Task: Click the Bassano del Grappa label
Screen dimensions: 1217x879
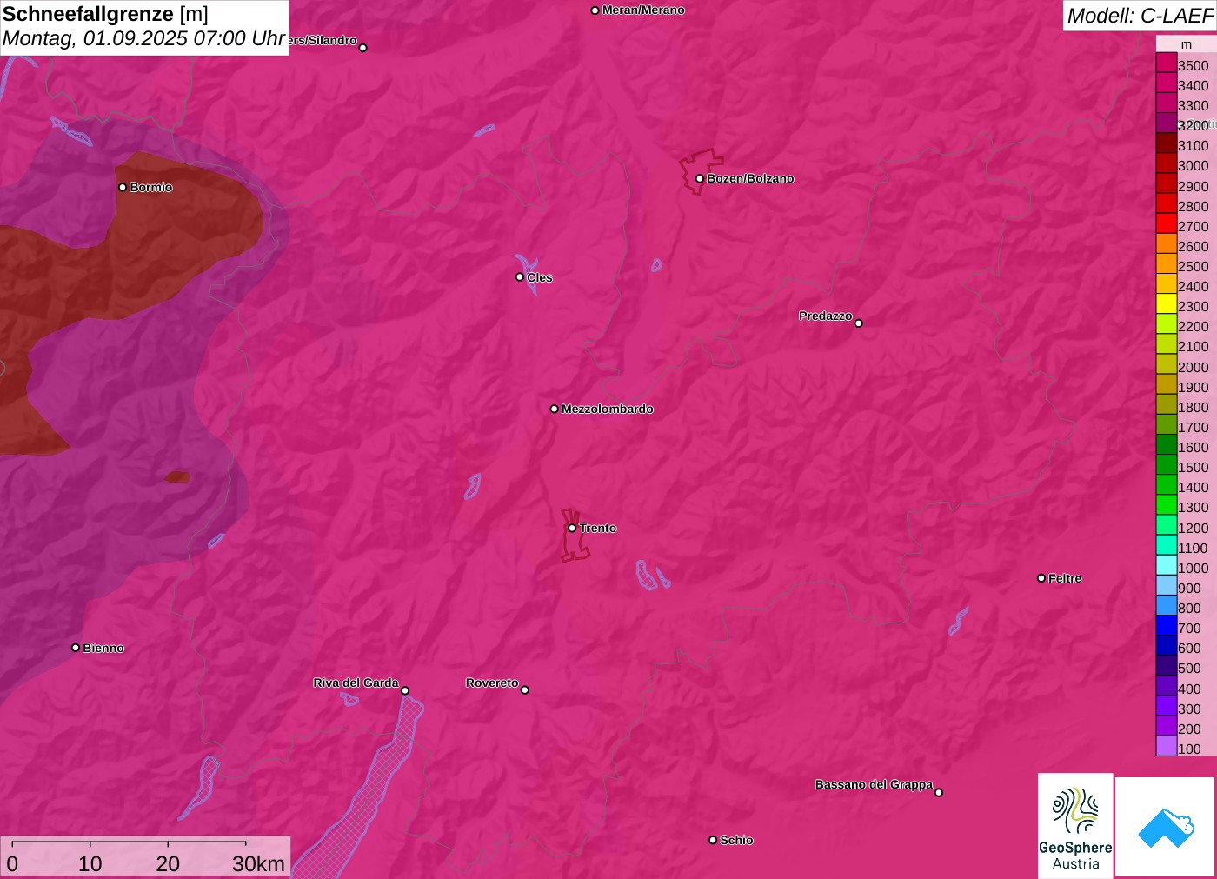Action: (874, 784)
